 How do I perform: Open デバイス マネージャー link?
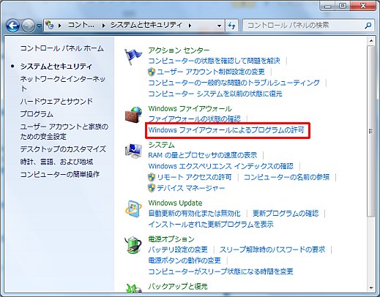point(190,188)
